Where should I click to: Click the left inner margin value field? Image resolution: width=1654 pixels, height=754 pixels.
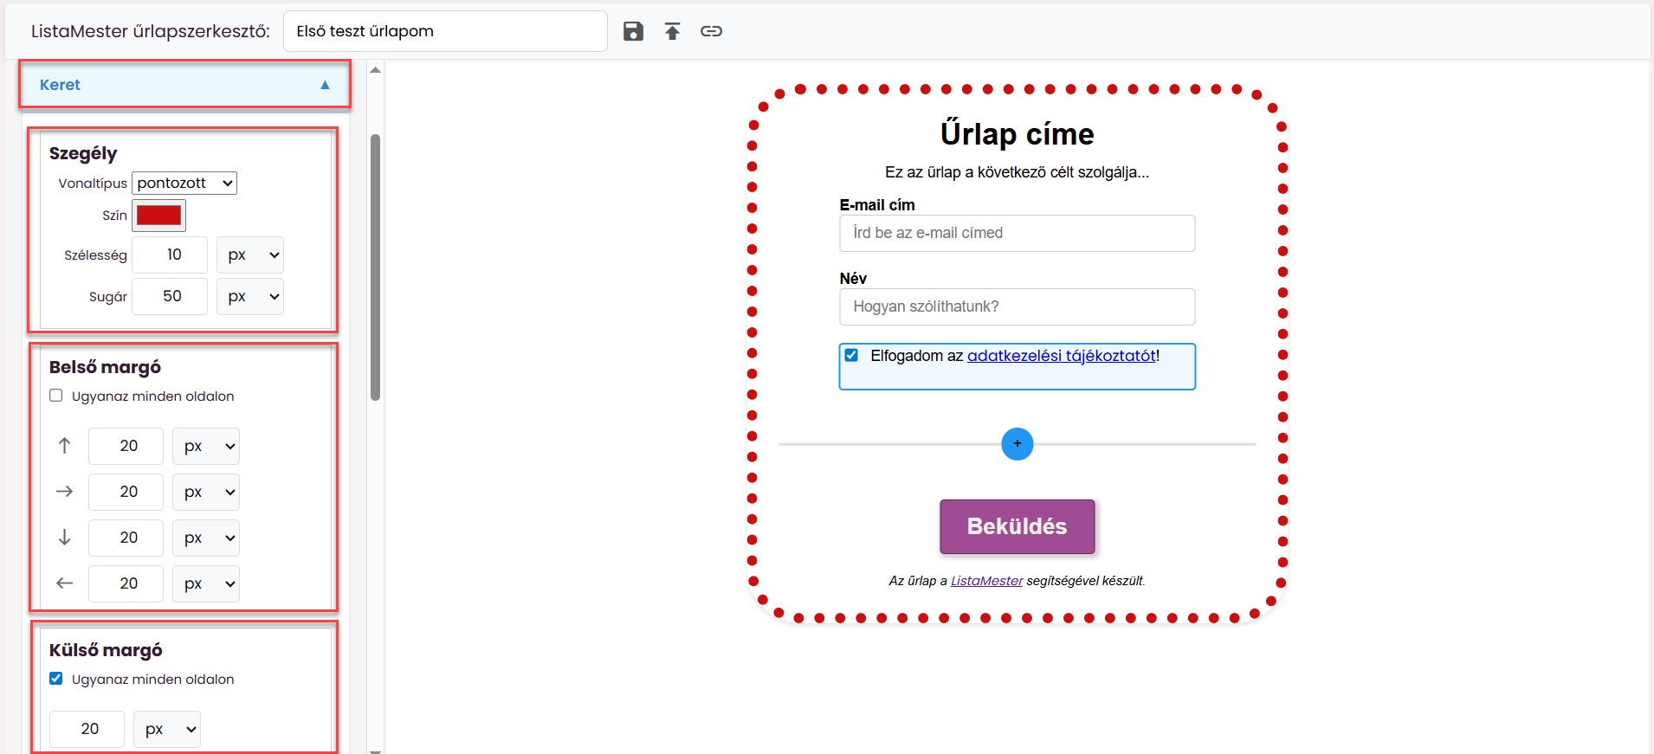pyautogui.click(x=126, y=583)
